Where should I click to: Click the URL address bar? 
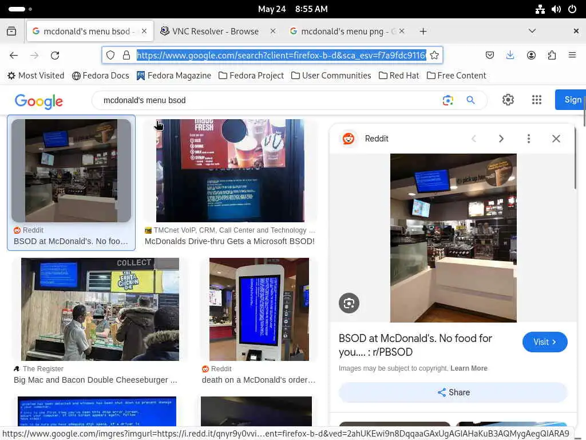pos(281,56)
